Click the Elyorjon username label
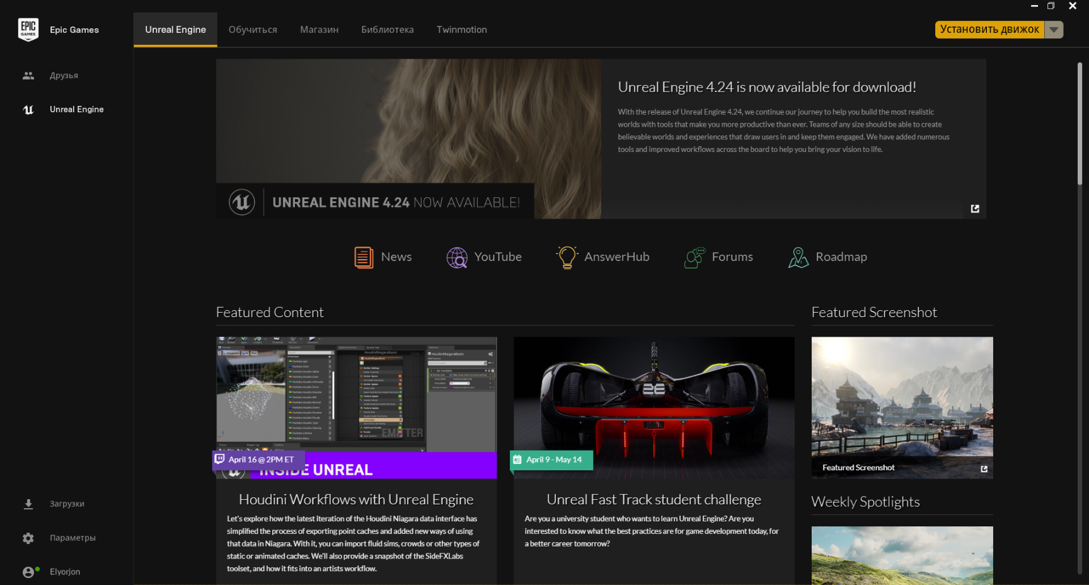Viewport: 1089px width, 585px height. [x=65, y=572]
